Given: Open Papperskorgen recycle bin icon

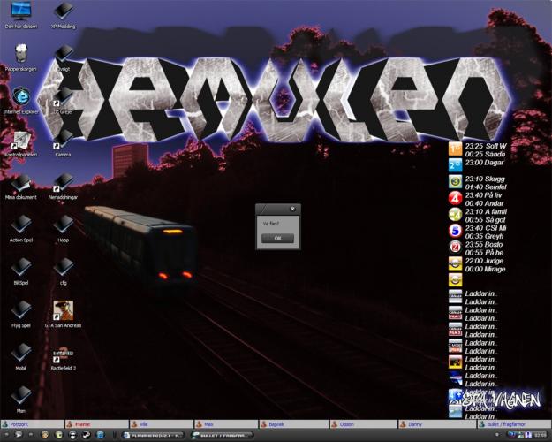Looking at the screenshot, I should coord(20,53).
